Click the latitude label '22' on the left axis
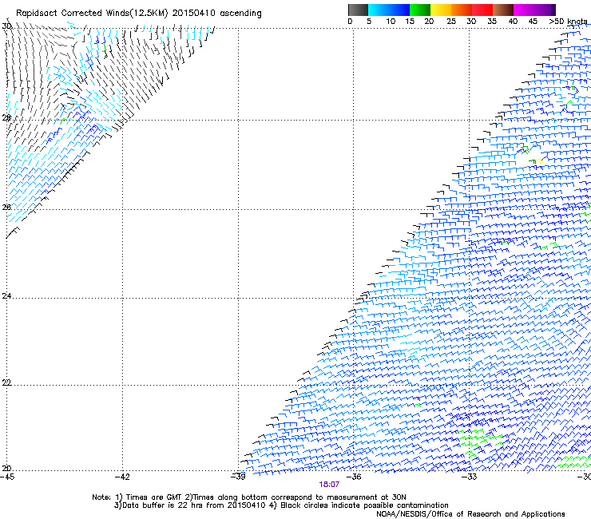 [6, 382]
